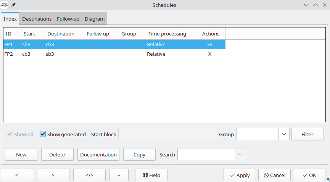Click the Filter button

307,134
